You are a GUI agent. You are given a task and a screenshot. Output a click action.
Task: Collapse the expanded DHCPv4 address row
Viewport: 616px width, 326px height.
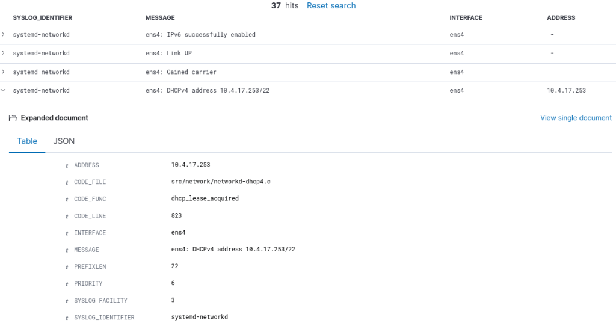4,91
